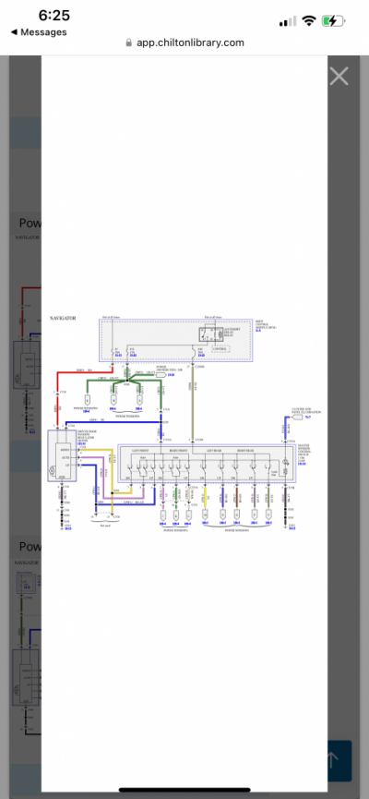Click the Master Window Control Switch block

(x=208, y=463)
